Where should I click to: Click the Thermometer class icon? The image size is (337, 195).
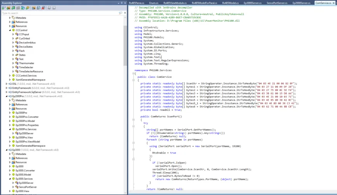tap(17, 63)
